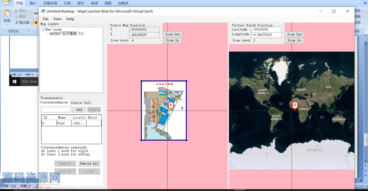Click pin 0 marker over Africa

click(295, 105)
